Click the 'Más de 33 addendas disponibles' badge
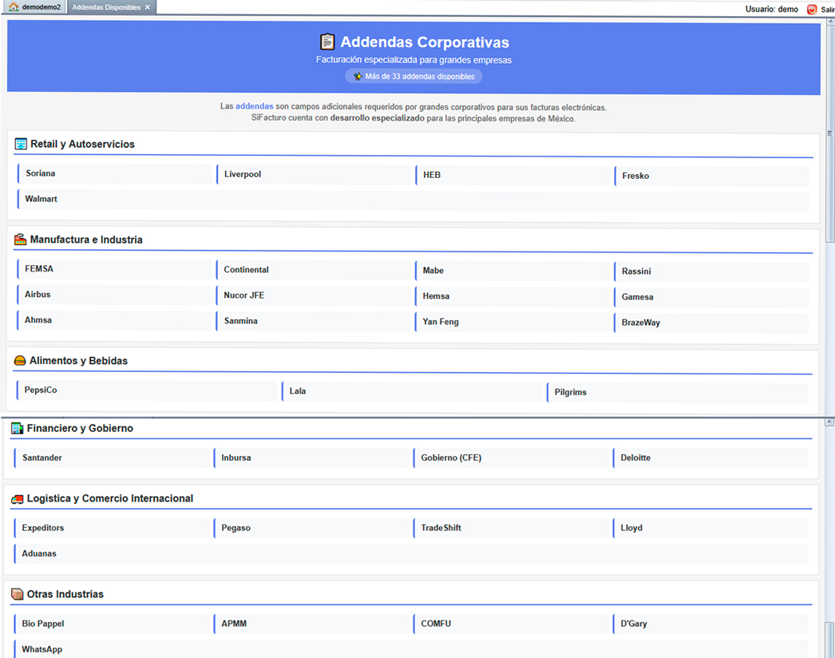This screenshot has height=658, width=835. click(x=414, y=77)
